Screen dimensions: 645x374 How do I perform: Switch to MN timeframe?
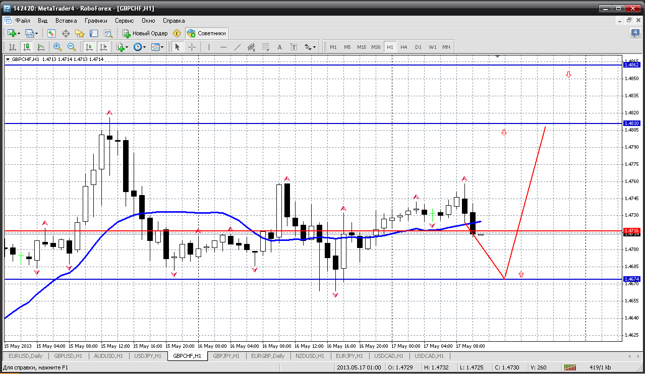[x=446, y=47]
